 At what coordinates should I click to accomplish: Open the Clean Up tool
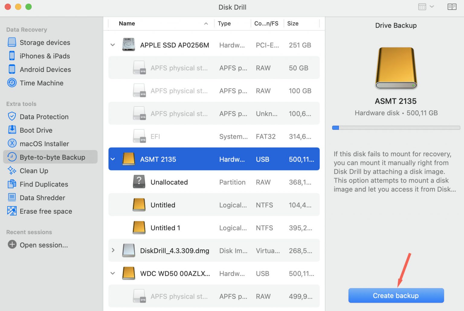pos(12,170)
